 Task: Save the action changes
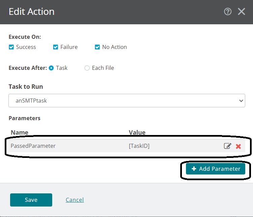(x=31, y=200)
